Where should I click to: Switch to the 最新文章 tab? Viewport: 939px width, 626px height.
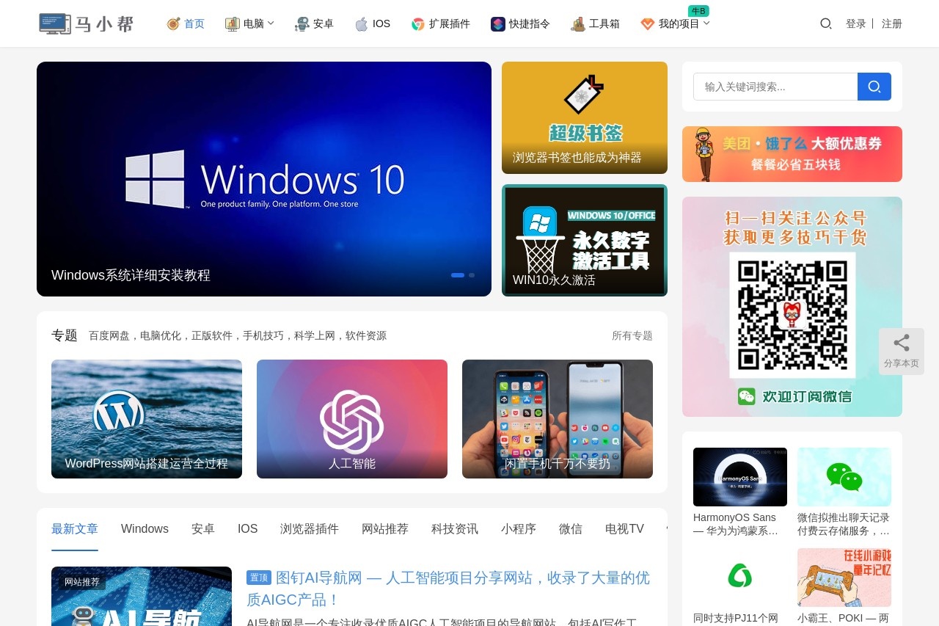click(75, 528)
